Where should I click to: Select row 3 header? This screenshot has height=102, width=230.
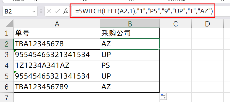(7, 55)
